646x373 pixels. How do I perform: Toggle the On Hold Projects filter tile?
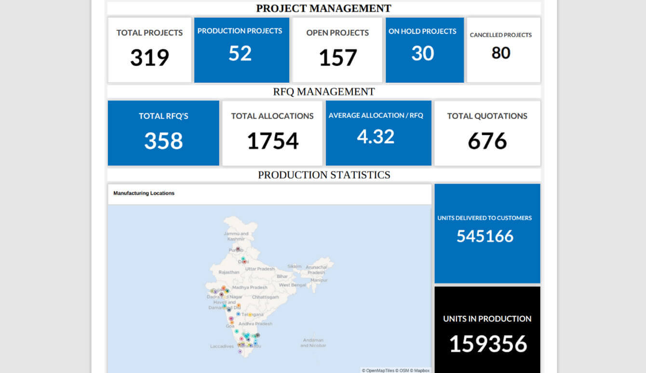tap(424, 50)
